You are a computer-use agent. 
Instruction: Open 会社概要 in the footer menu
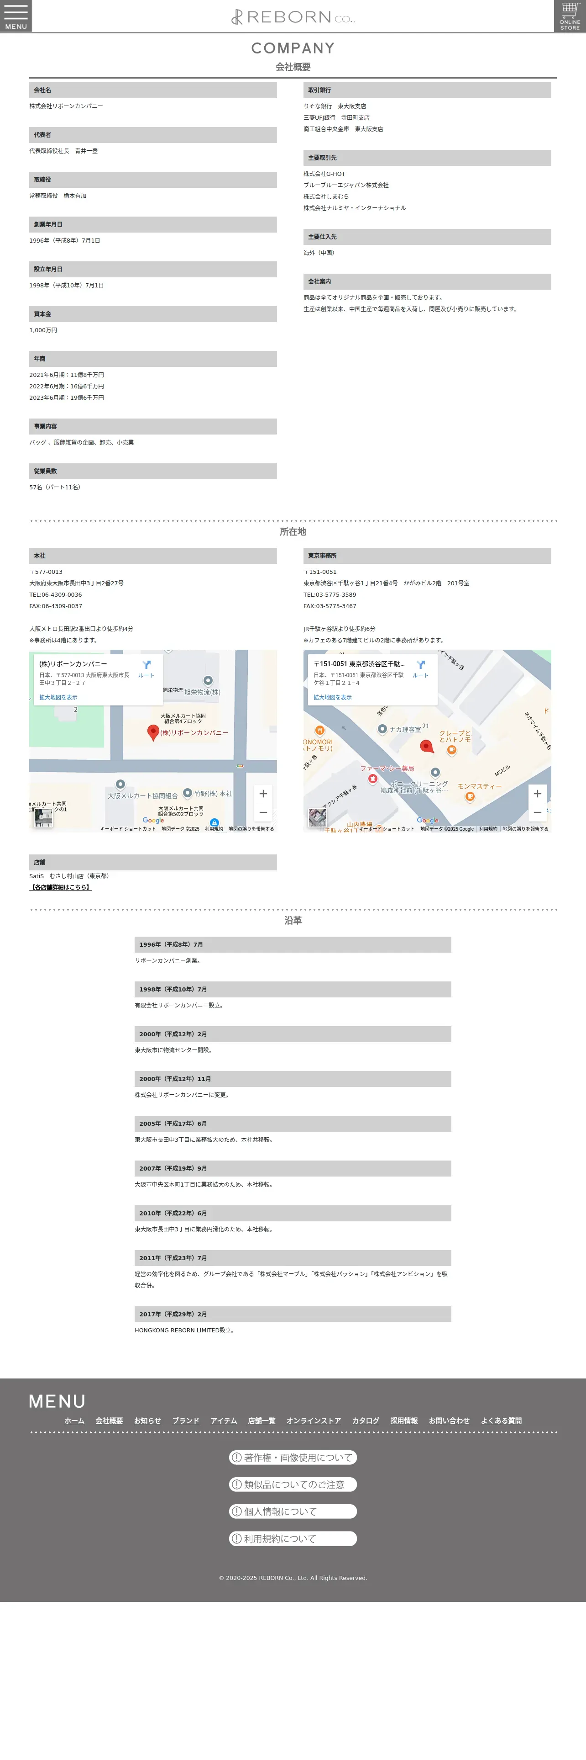point(109,1421)
